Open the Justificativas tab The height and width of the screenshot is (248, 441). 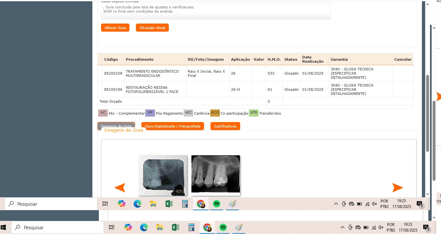[x=225, y=126]
